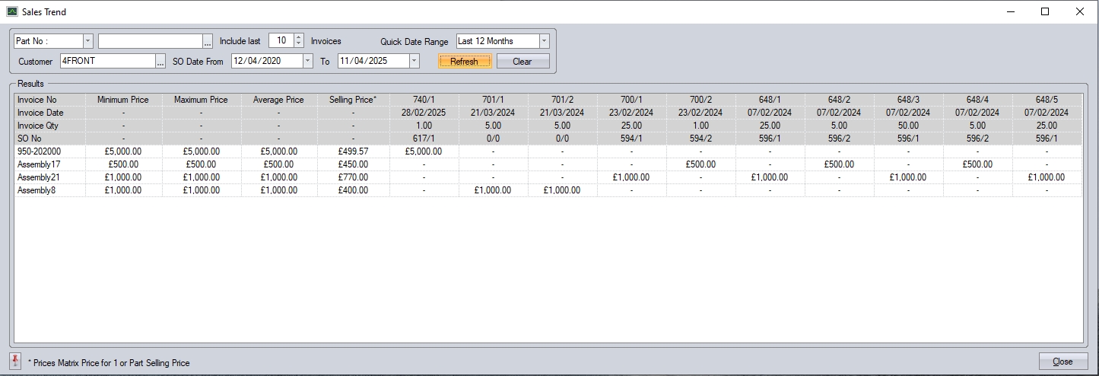Click the Close button at bottom right

1062,362
